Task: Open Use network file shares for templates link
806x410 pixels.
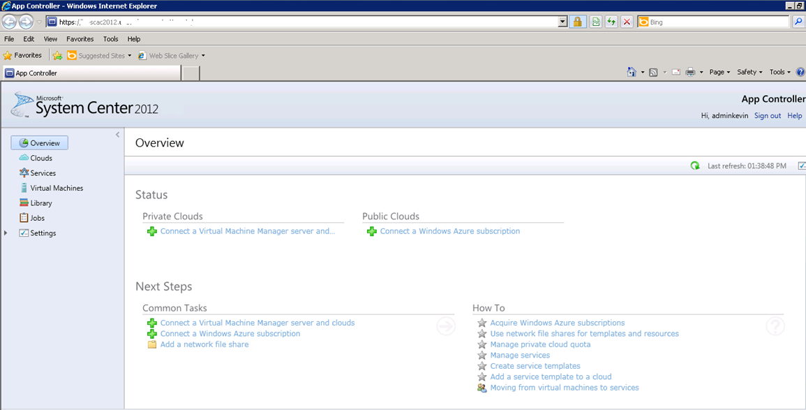Action: pos(585,334)
